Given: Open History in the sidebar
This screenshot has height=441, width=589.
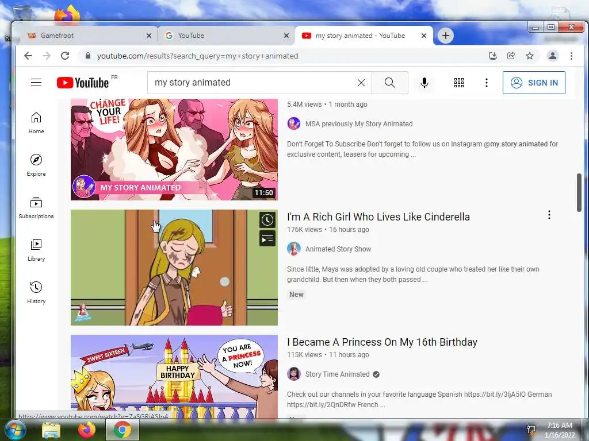Looking at the screenshot, I should [36, 292].
